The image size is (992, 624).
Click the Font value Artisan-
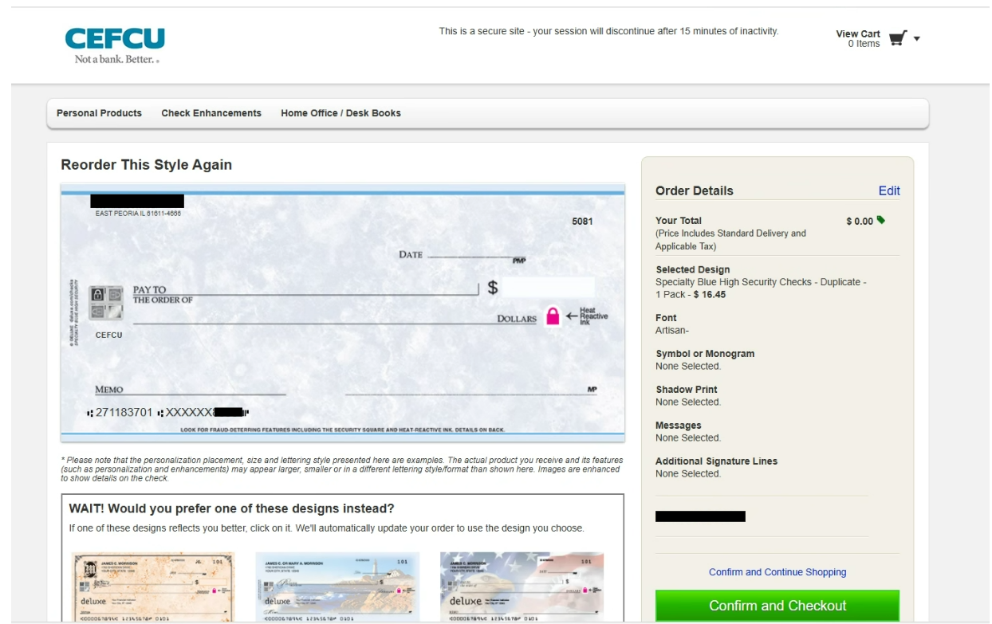pyautogui.click(x=672, y=330)
